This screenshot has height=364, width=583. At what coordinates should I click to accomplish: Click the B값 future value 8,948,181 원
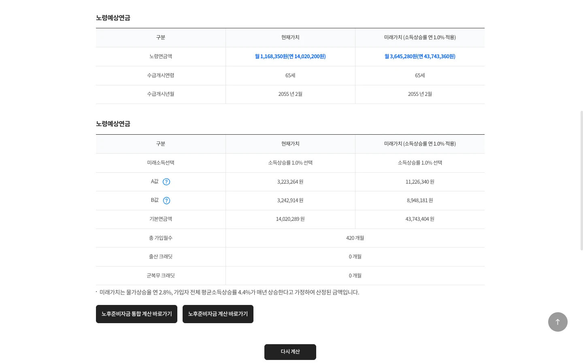click(420, 201)
